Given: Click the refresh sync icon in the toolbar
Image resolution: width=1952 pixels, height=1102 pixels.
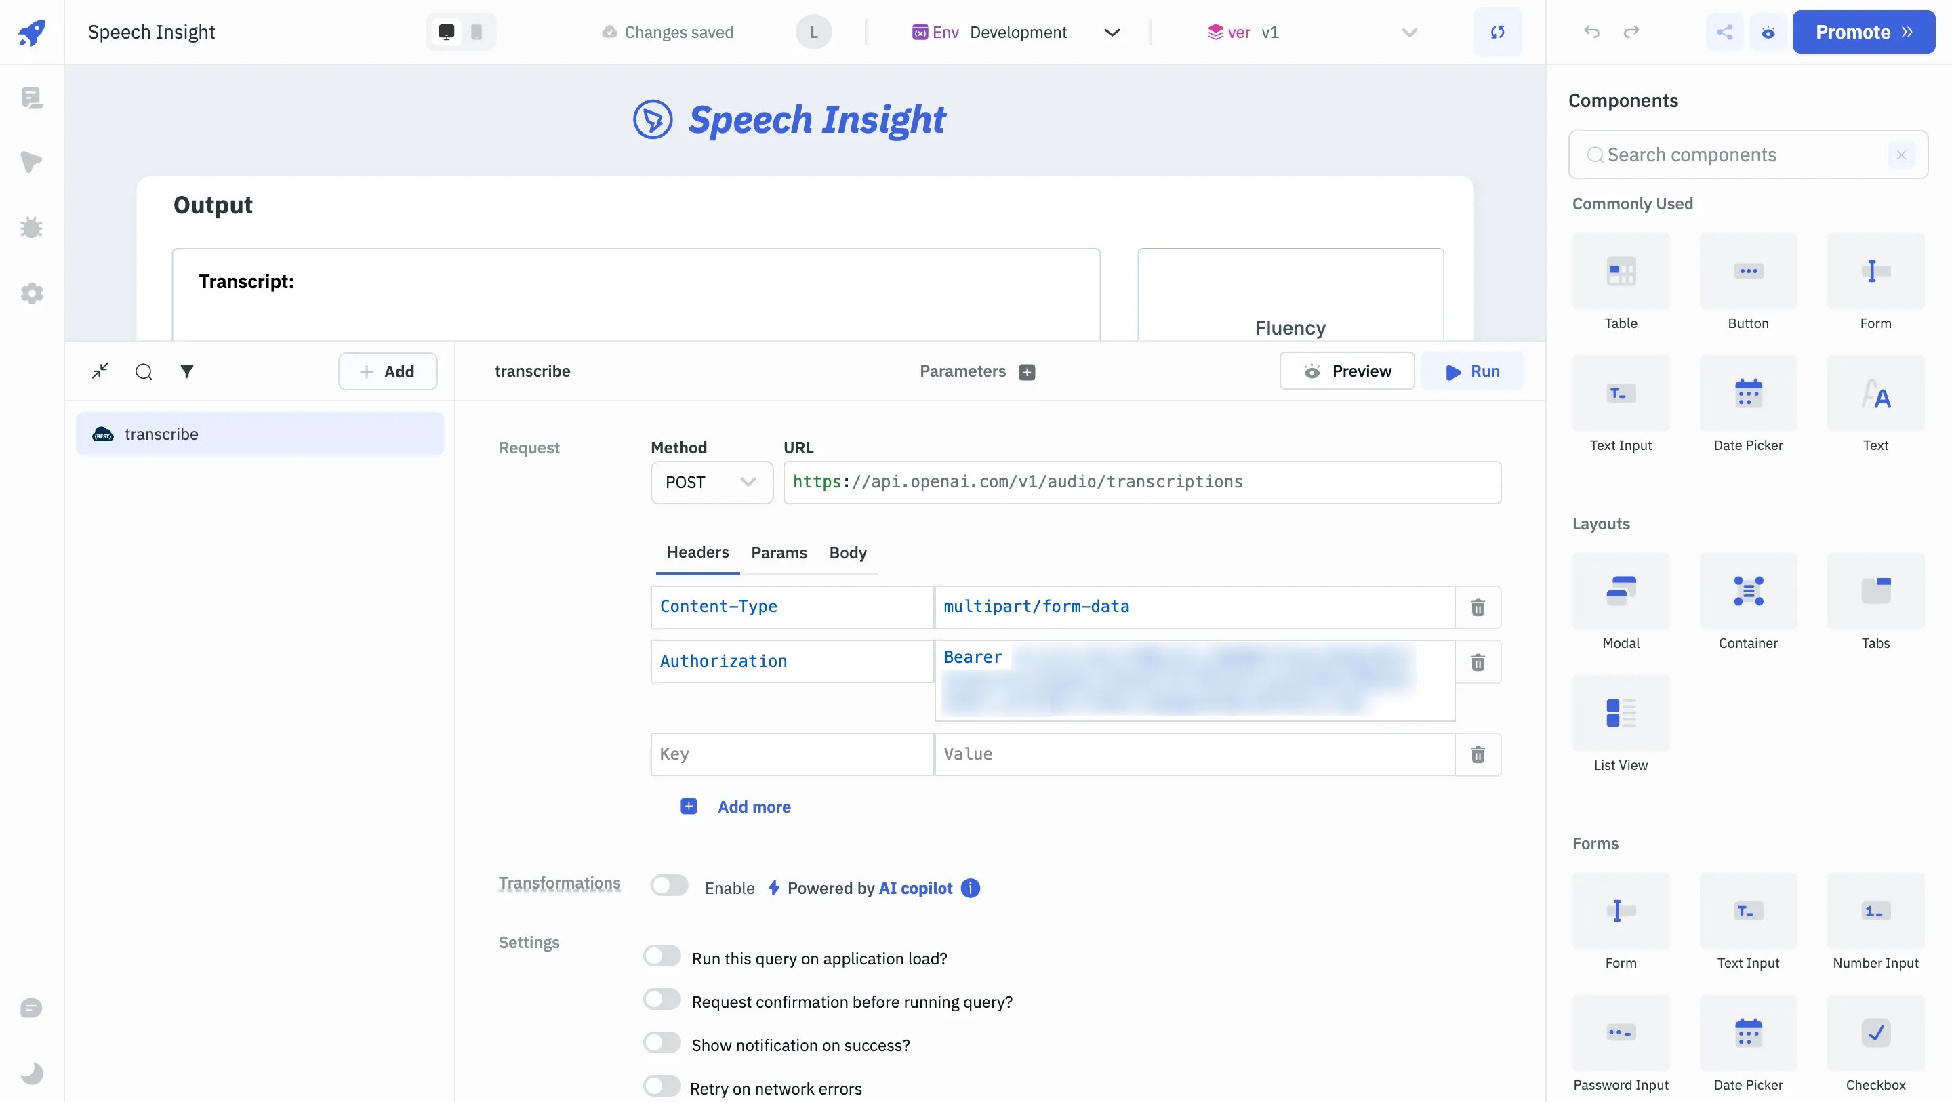Looking at the screenshot, I should (x=1498, y=32).
